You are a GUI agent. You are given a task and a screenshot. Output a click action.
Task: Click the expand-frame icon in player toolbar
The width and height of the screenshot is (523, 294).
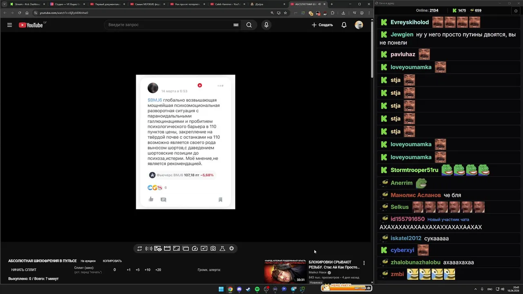[x=177, y=248]
